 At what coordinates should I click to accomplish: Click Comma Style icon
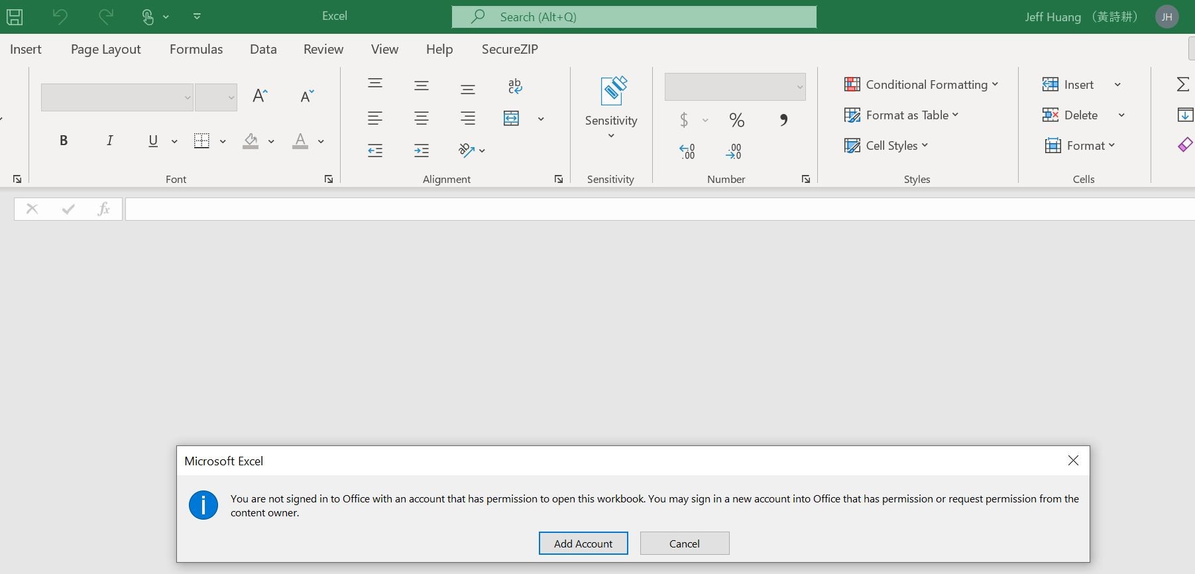coord(784,120)
